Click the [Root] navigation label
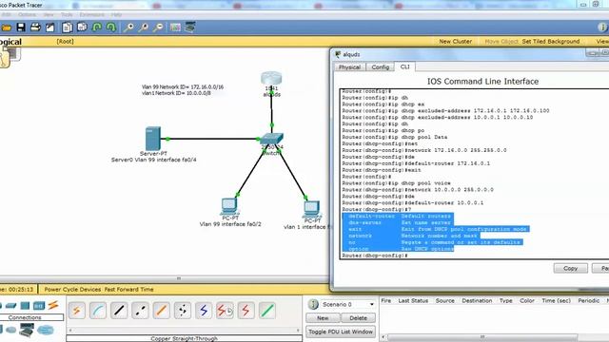 [65, 41]
